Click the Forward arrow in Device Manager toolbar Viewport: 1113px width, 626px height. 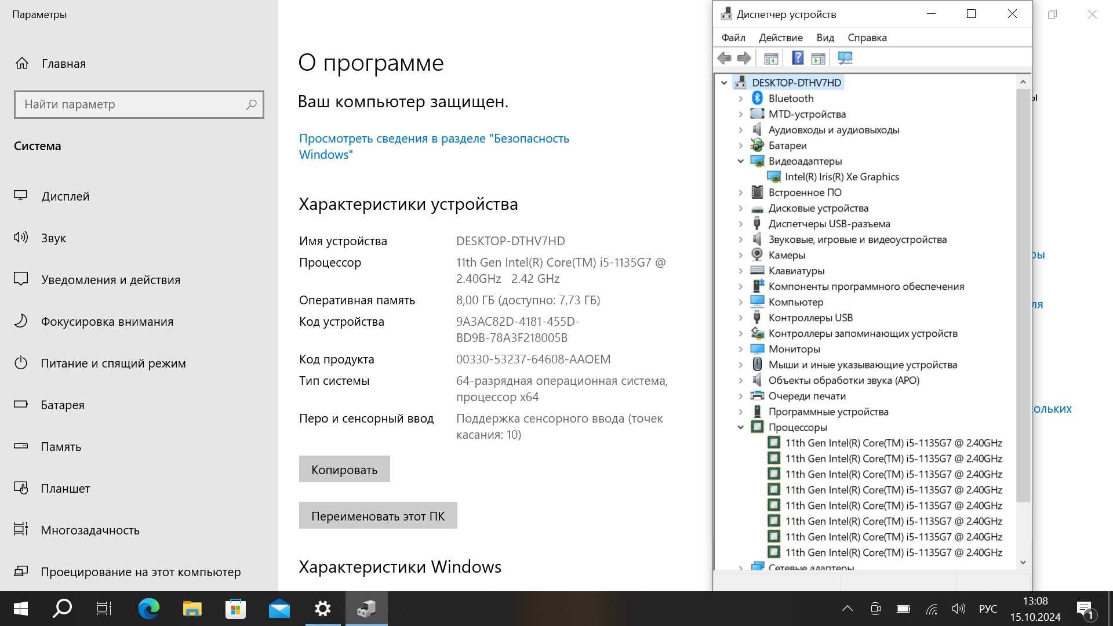point(744,58)
